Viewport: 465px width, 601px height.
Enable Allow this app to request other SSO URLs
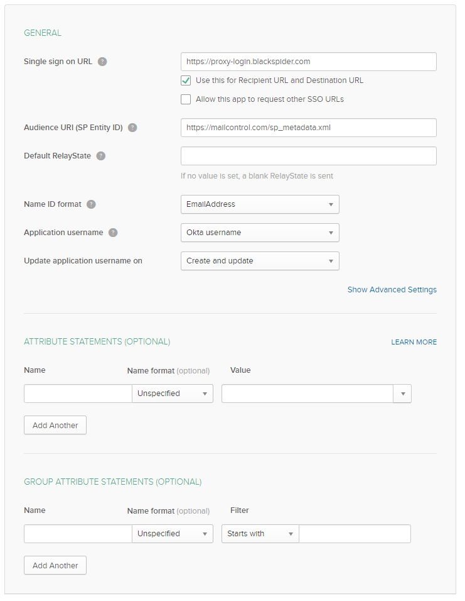click(186, 99)
